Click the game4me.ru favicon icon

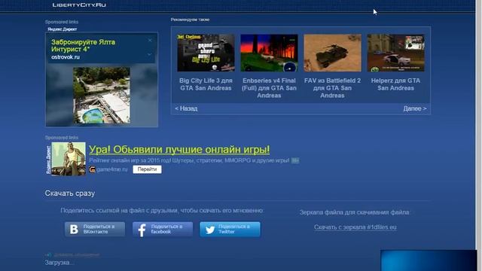click(92, 169)
